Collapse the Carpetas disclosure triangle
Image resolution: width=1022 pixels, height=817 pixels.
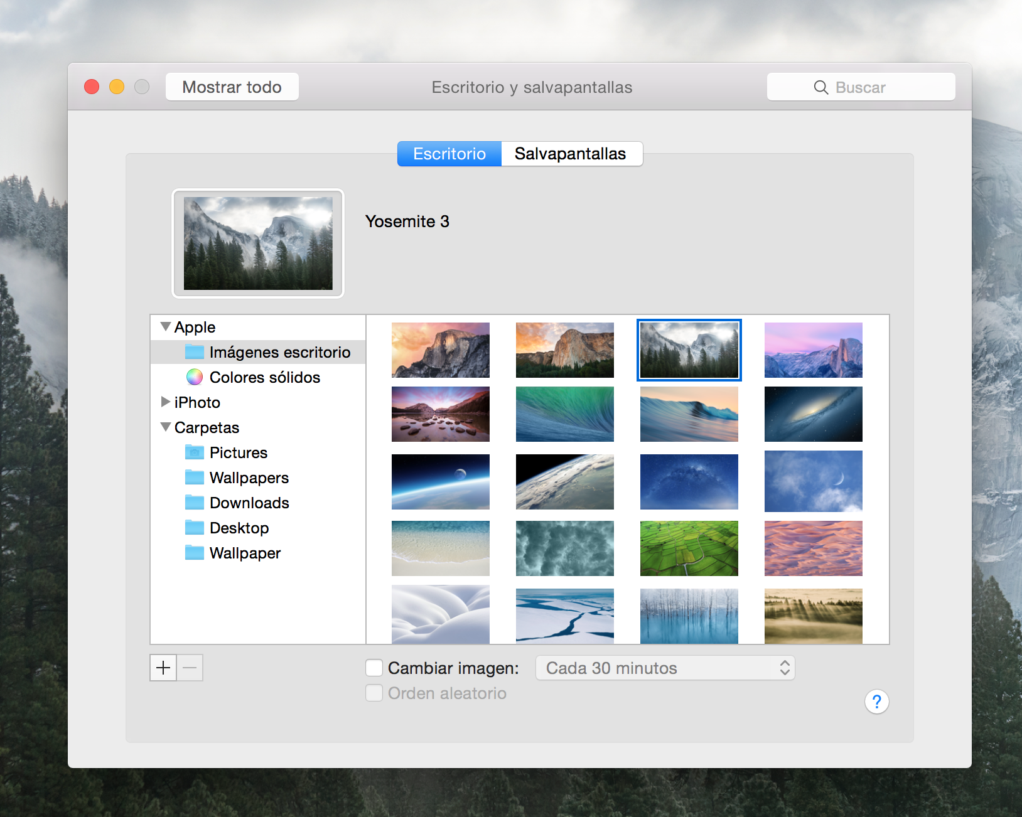point(166,427)
